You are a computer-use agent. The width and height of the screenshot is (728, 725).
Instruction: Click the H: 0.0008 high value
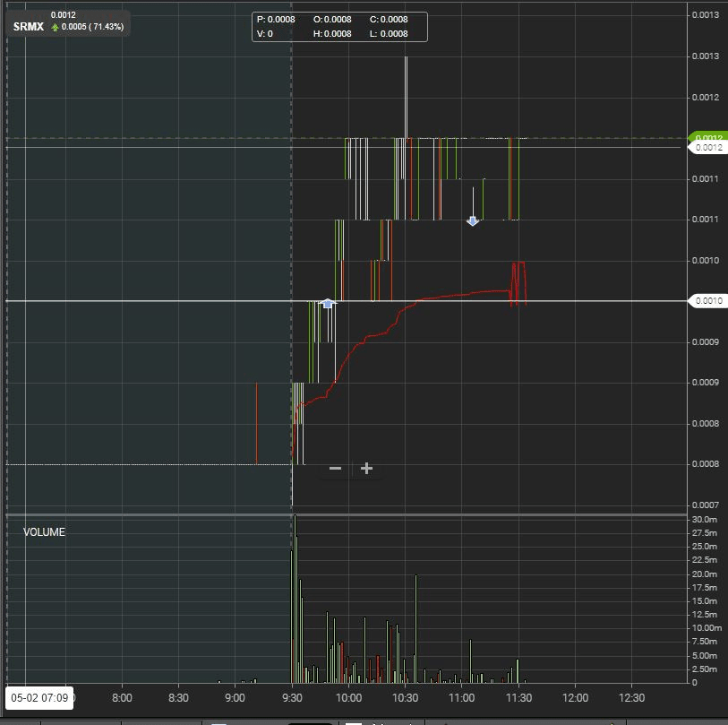tap(332, 34)
